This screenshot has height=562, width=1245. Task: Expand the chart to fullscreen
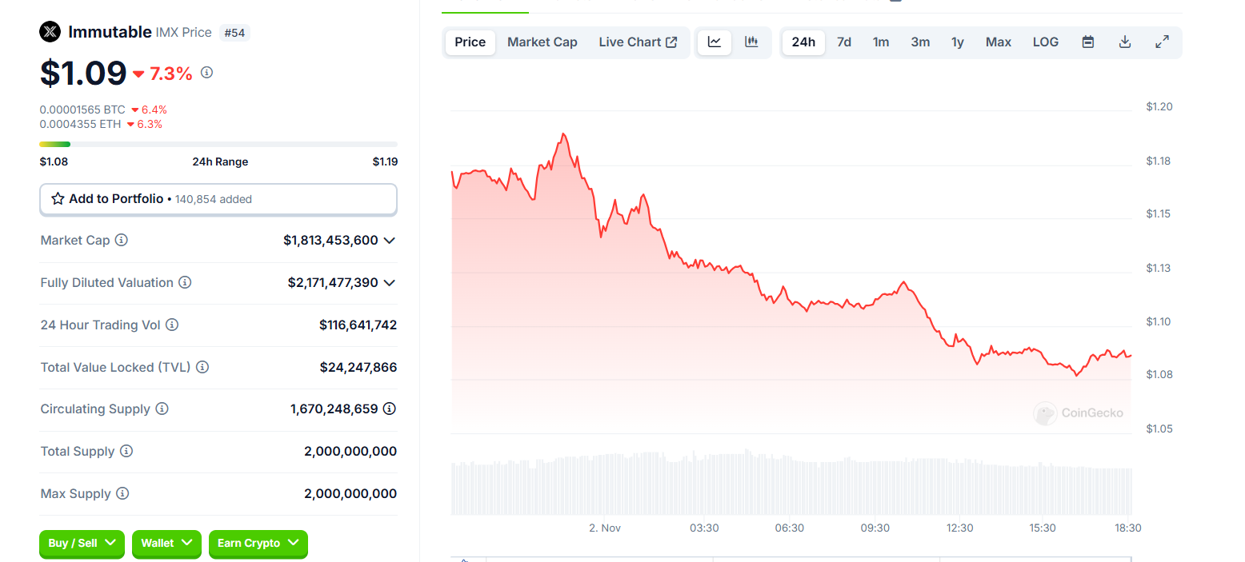point(1163,42)
